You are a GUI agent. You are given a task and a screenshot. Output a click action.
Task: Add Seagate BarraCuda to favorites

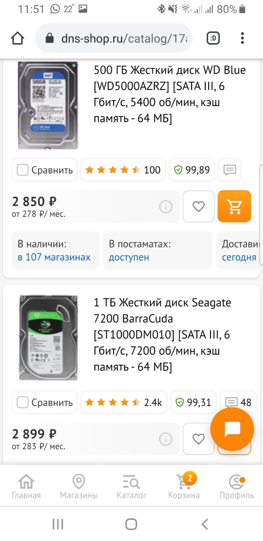pyautogui.click(x=198, y=439)
